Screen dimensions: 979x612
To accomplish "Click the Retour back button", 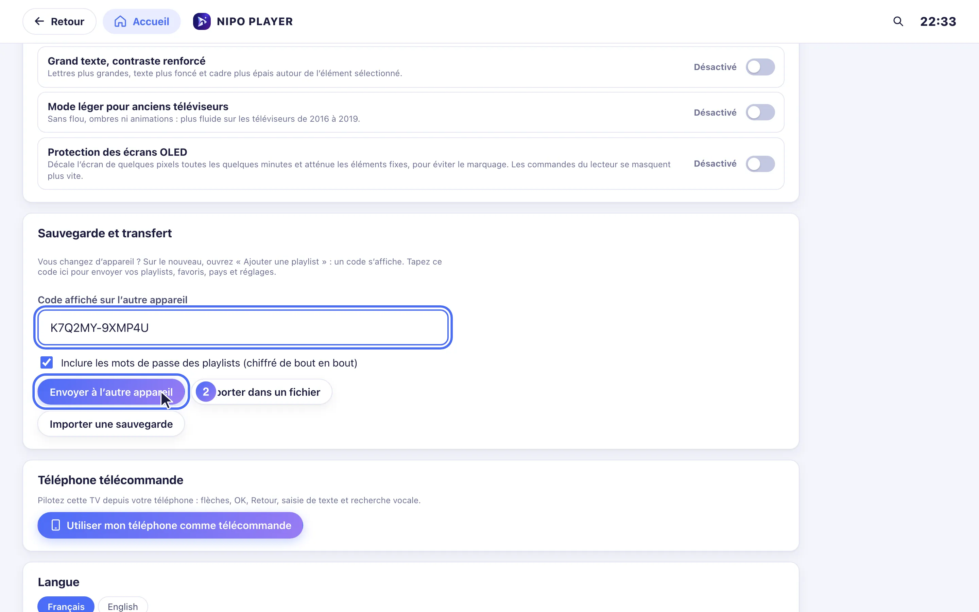I will point(59,21).
